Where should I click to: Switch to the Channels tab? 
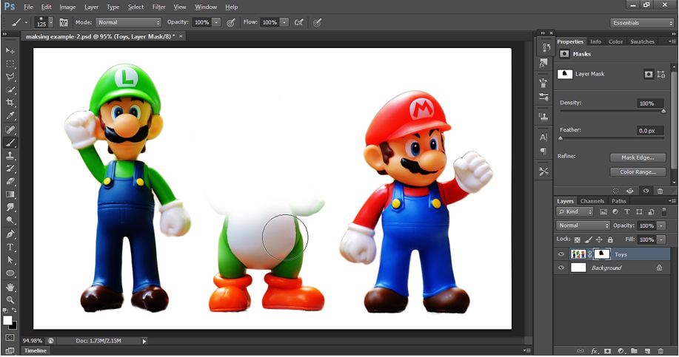(x=592, y=201)
